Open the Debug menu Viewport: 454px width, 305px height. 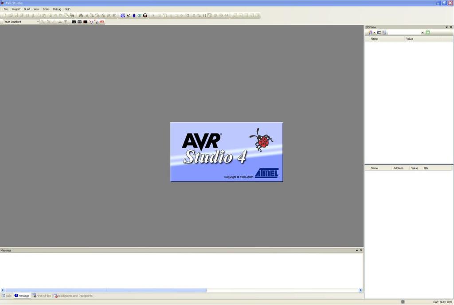coord(57,9)
